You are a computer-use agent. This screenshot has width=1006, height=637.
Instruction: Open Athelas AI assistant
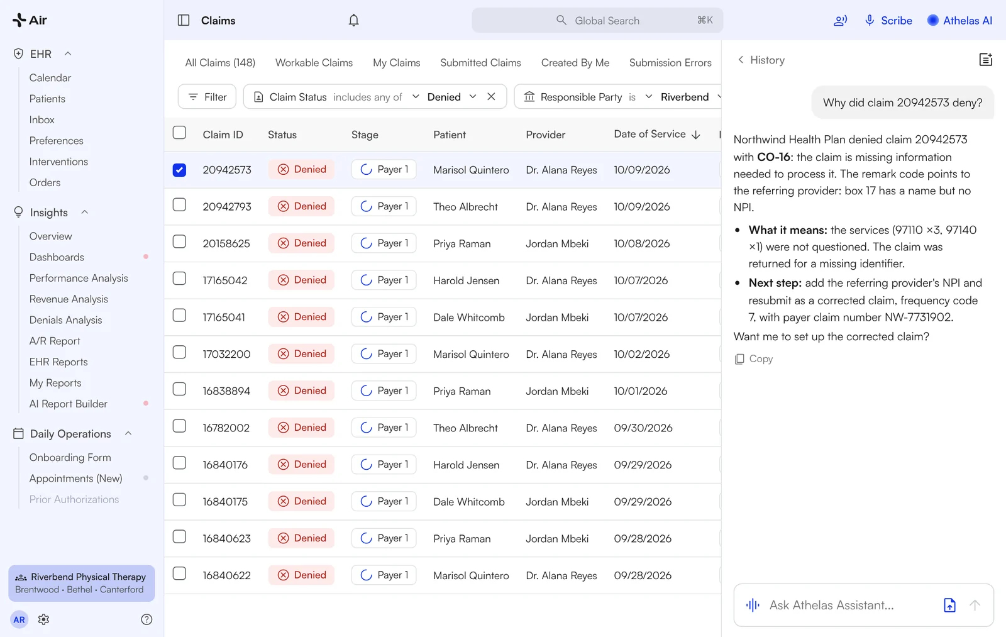(959, 20)
